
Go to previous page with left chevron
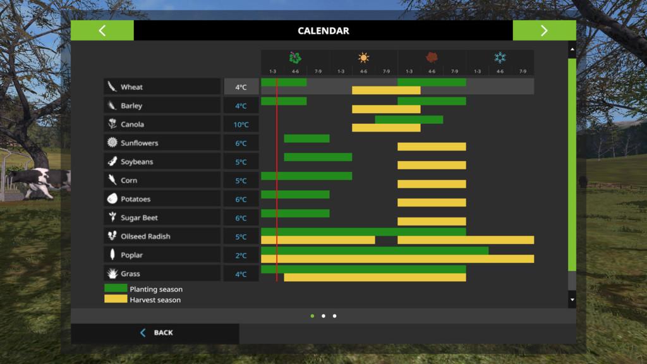[x=102, y=30]
